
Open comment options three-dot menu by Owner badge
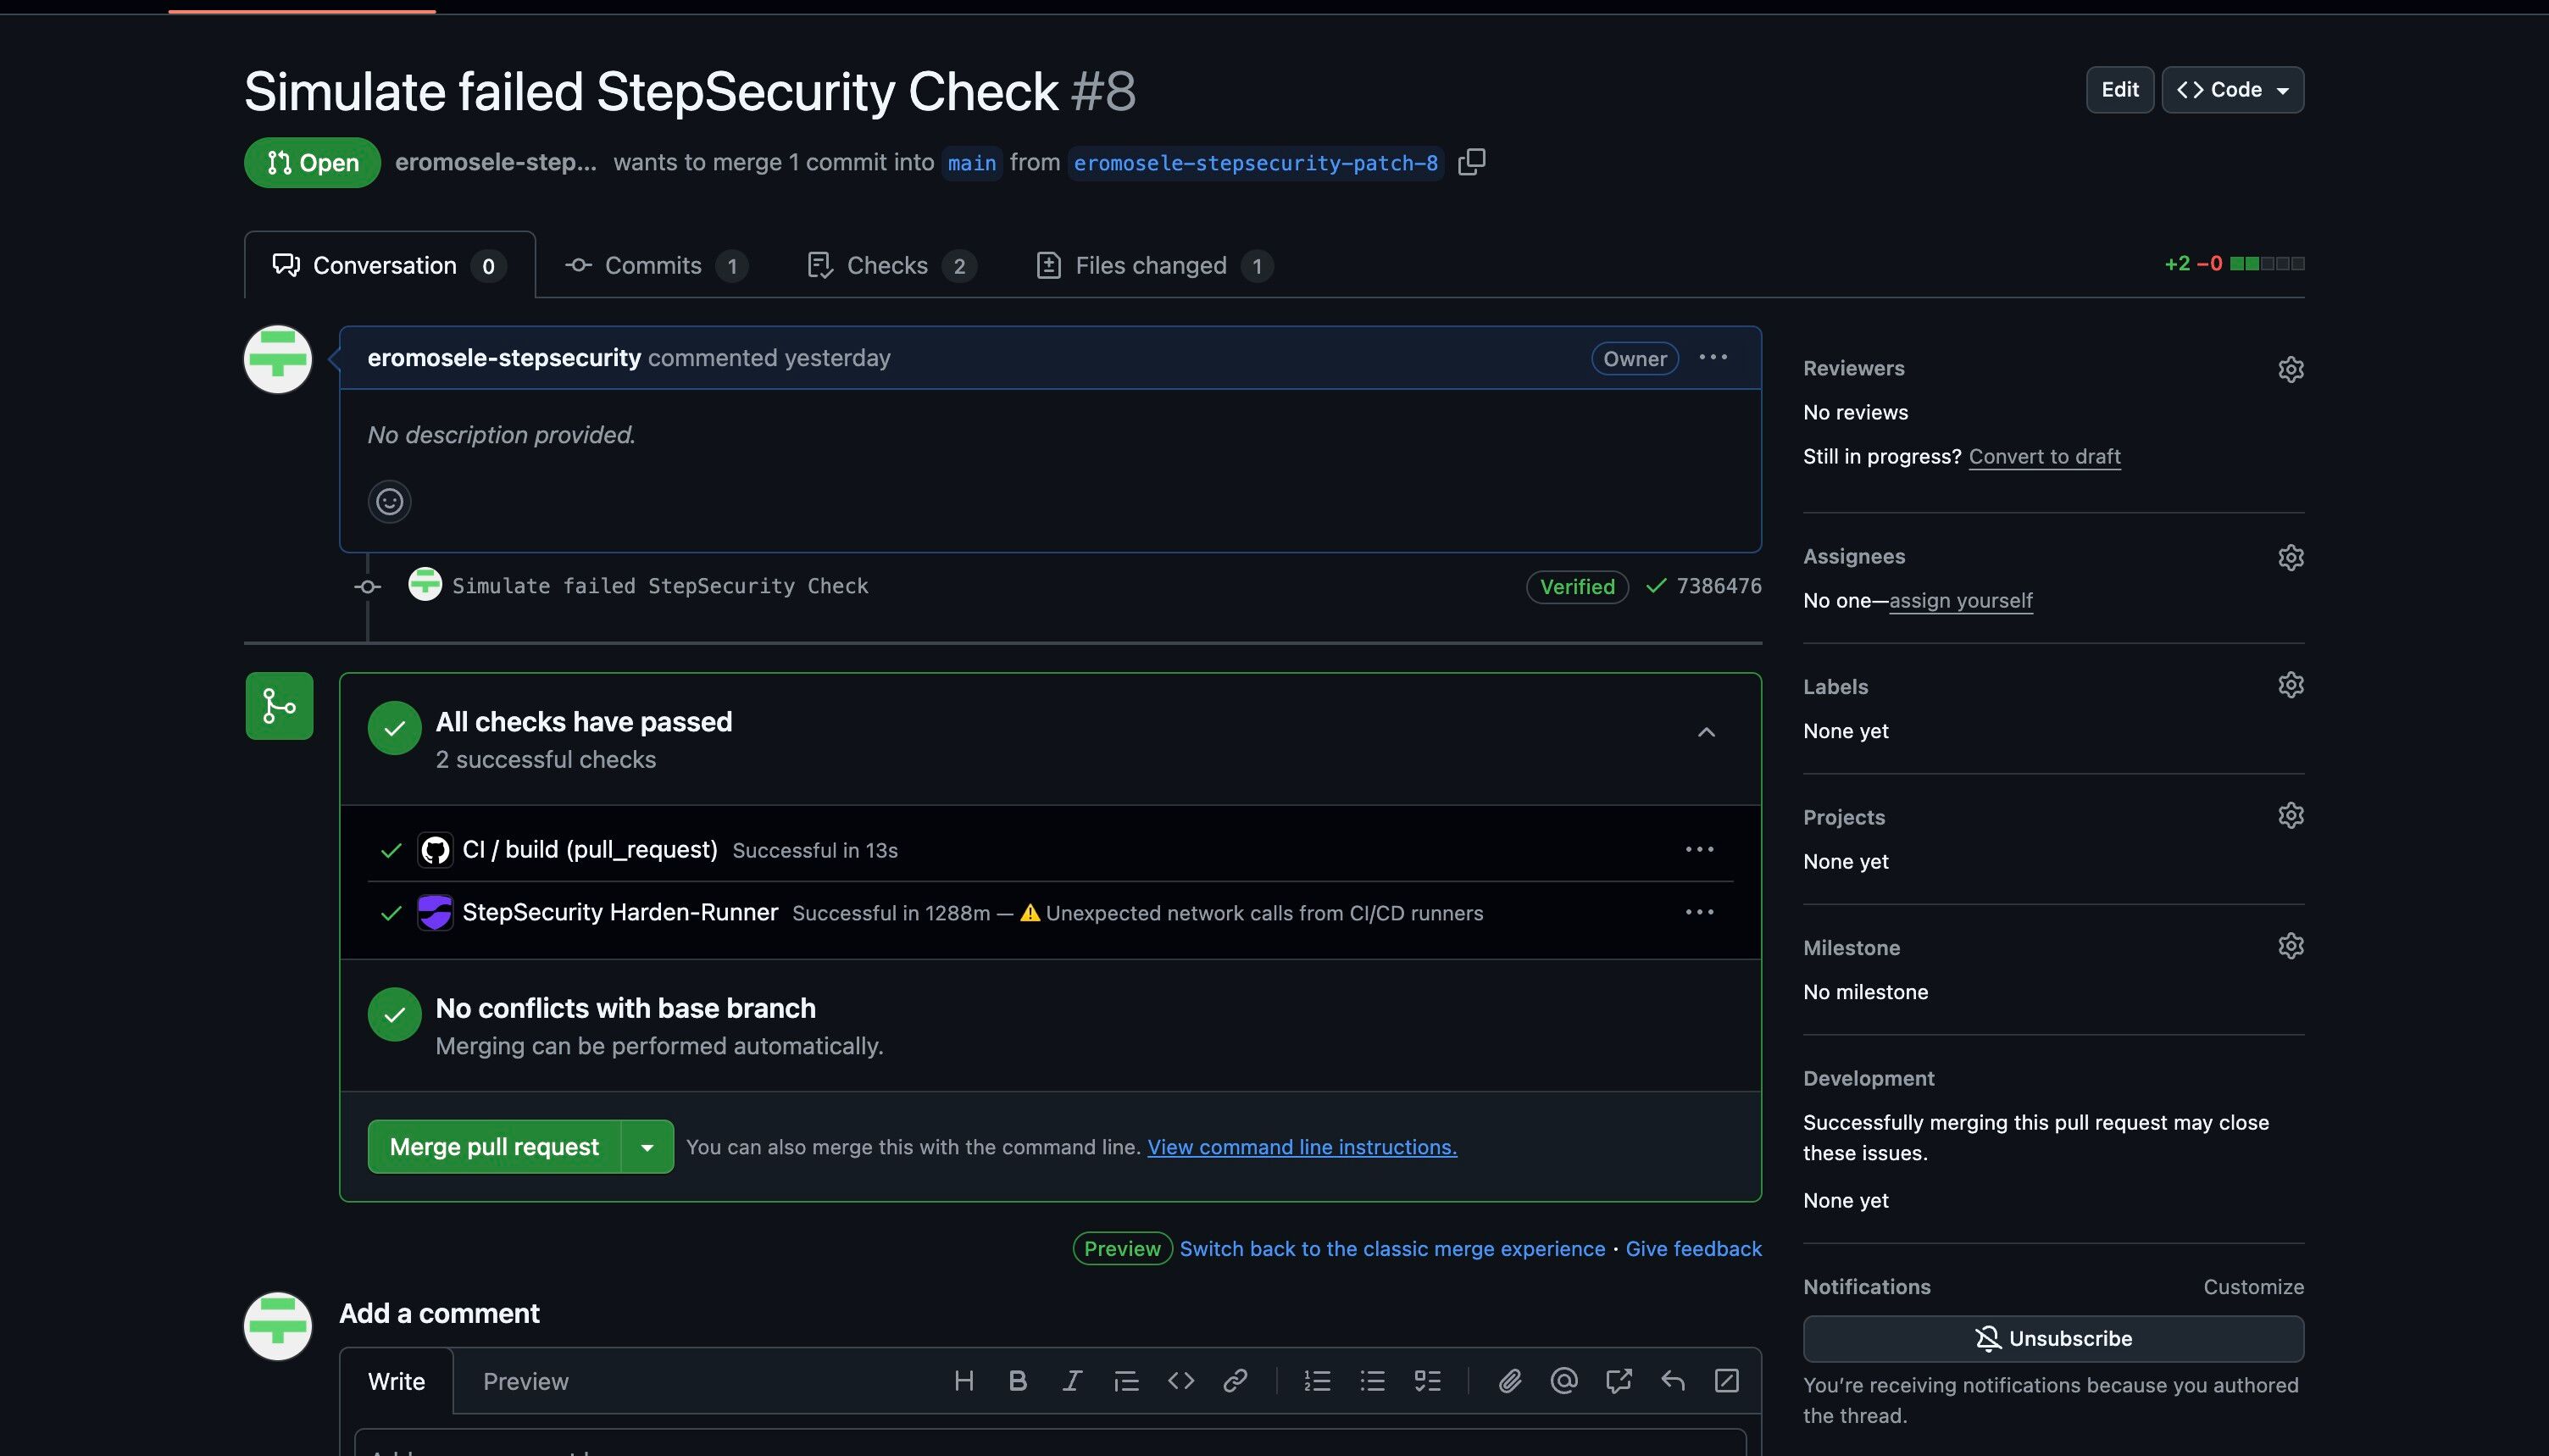1713,357
